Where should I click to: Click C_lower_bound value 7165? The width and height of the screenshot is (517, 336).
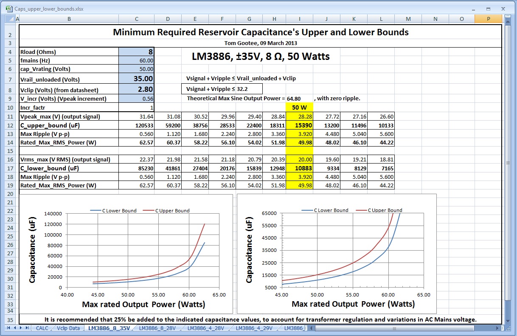(381, 168)
